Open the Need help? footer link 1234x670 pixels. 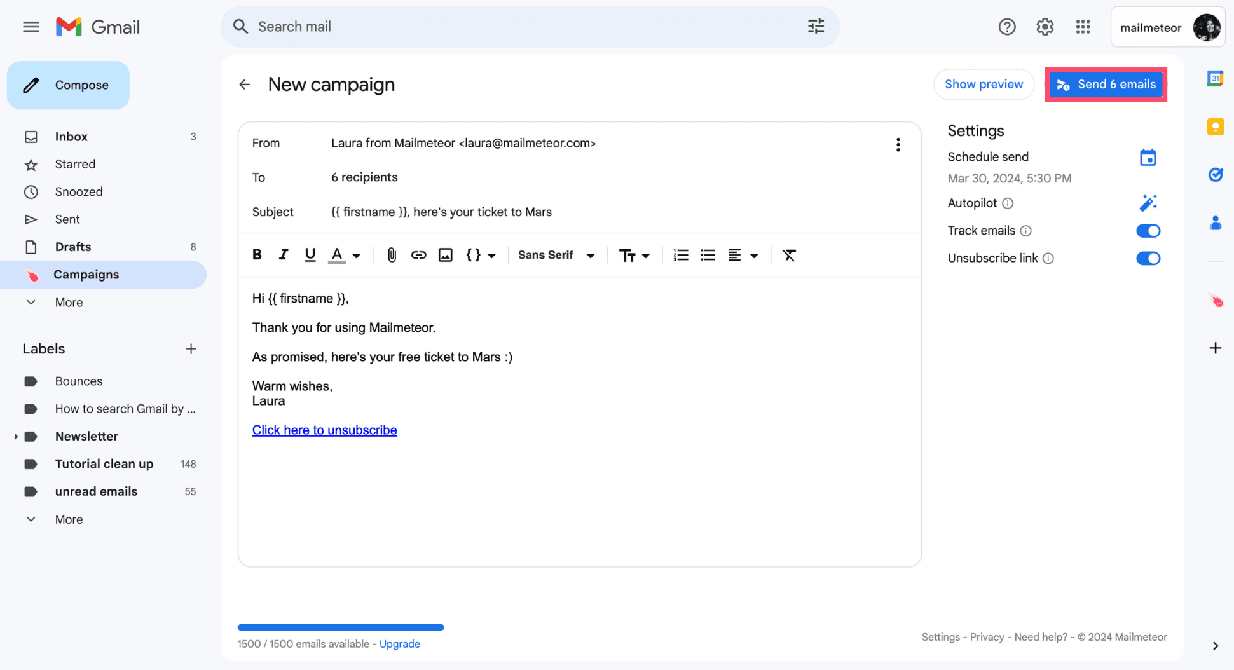[1040, 637]
